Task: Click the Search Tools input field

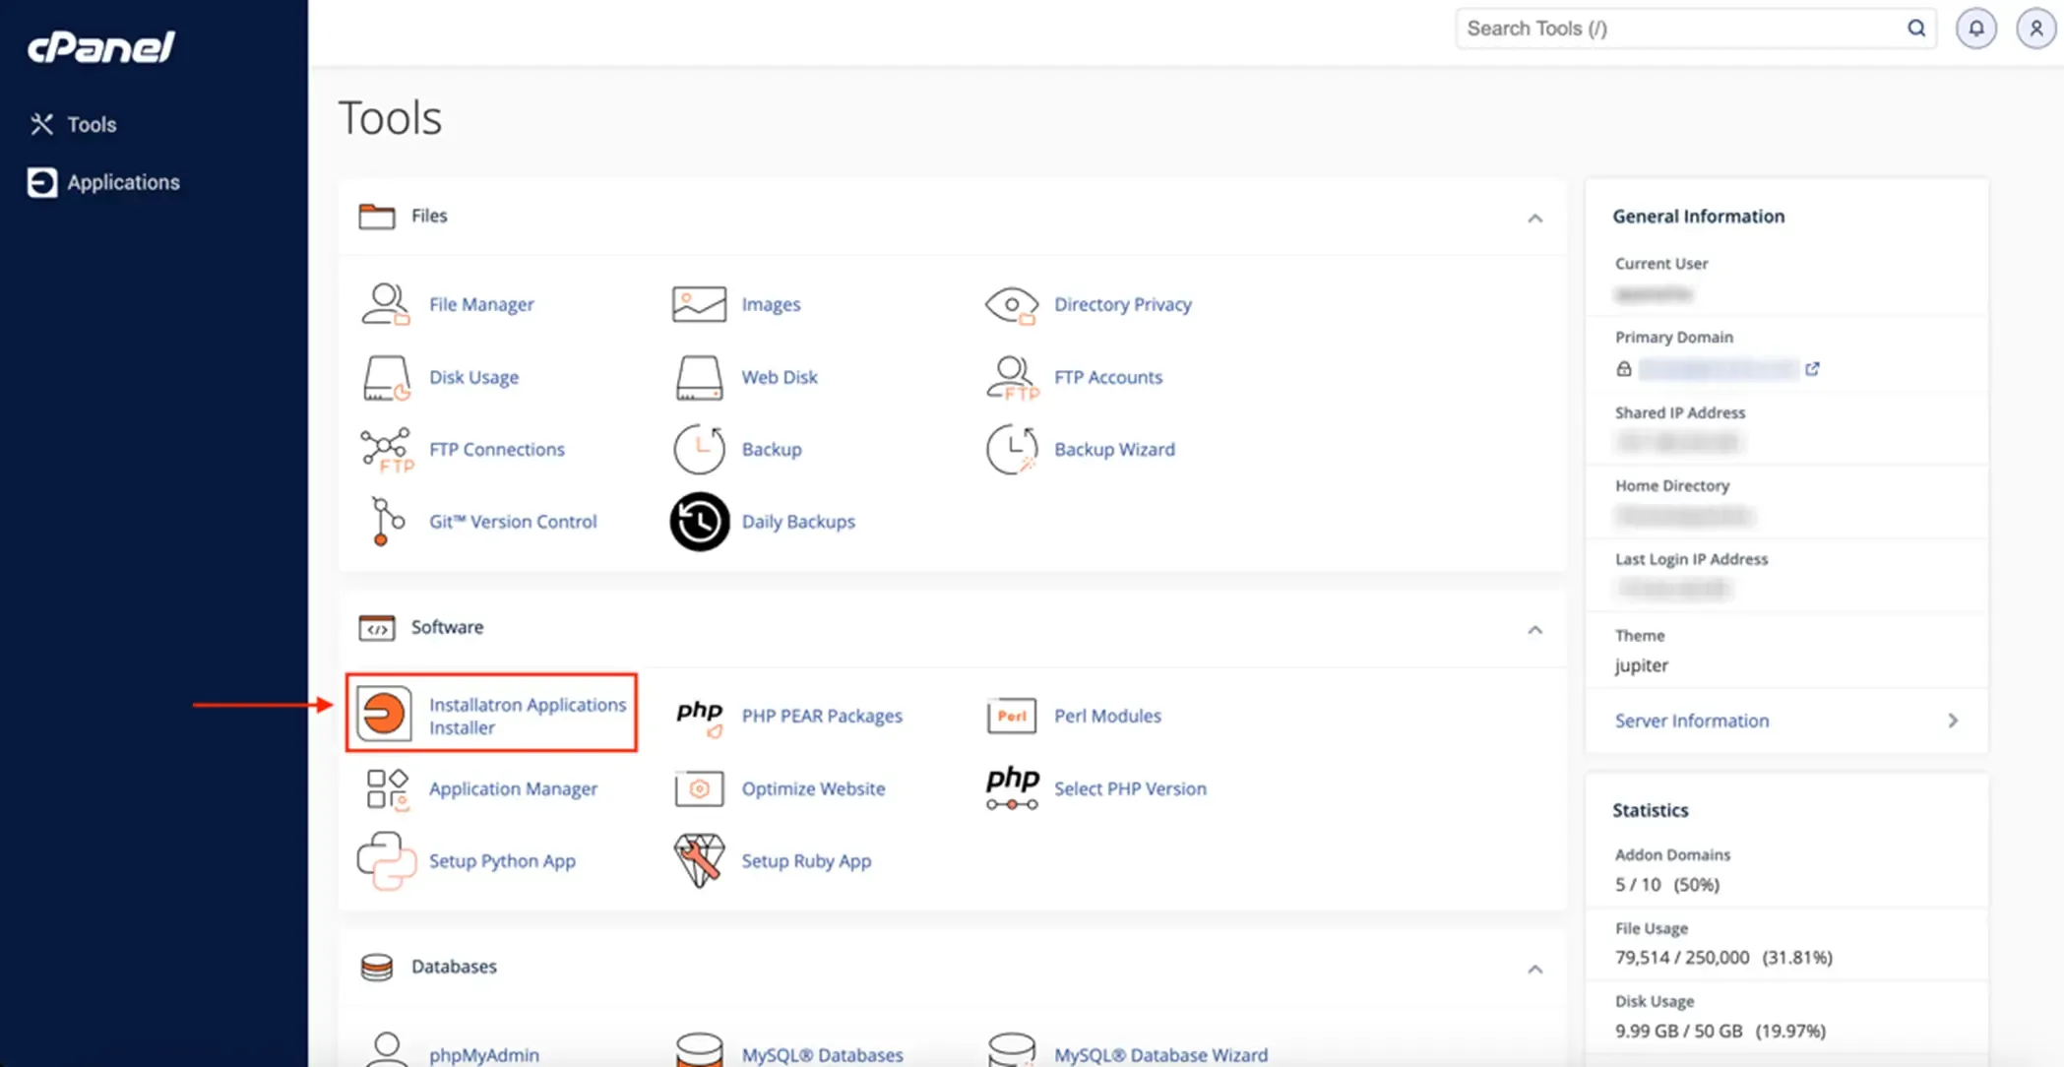Action: coord(1673,28)
